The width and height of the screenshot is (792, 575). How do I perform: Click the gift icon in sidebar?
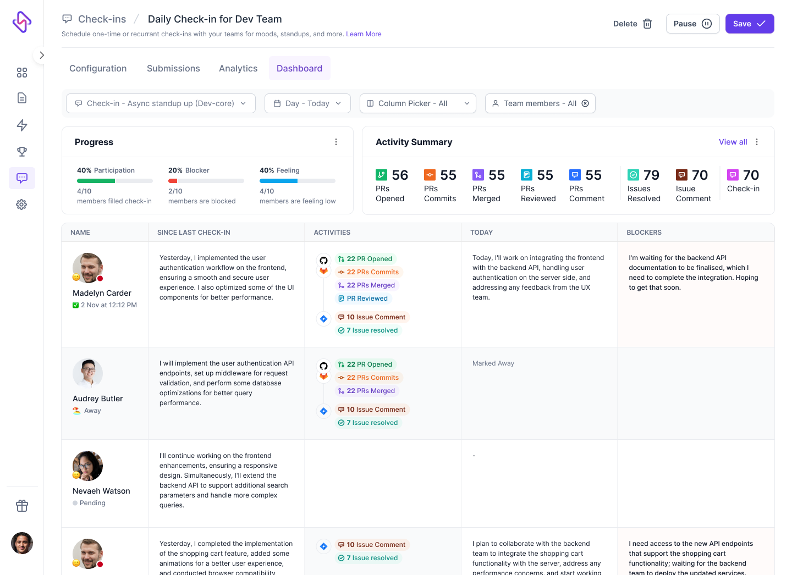point(22,506)
